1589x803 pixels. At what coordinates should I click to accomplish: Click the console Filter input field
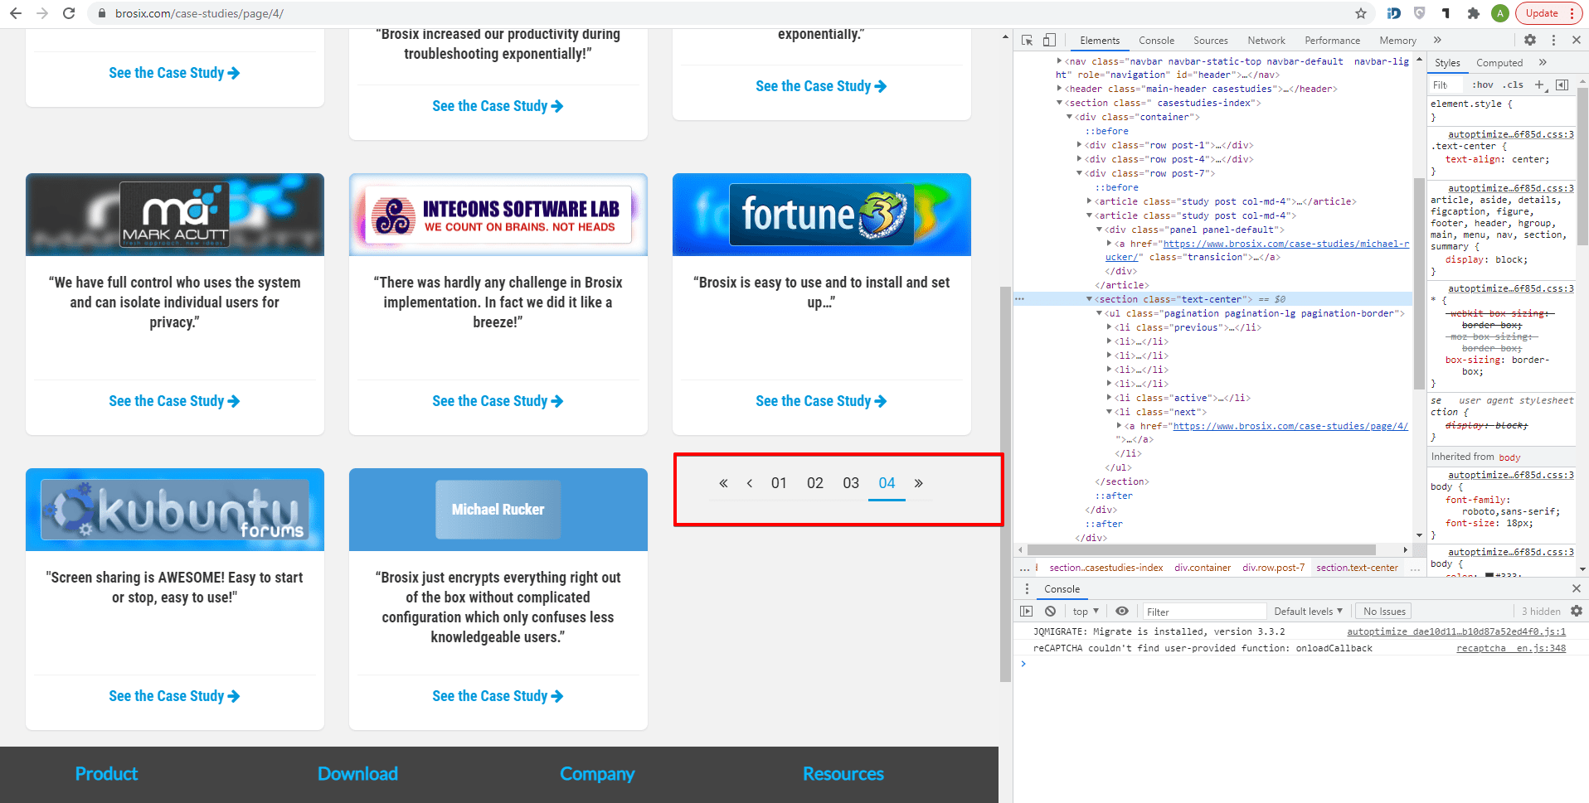click(1204, 611)
